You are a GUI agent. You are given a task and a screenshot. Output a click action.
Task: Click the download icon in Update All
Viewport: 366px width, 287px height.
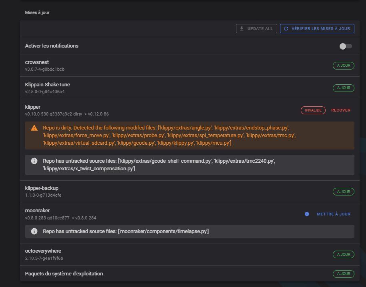pos(242,29)
